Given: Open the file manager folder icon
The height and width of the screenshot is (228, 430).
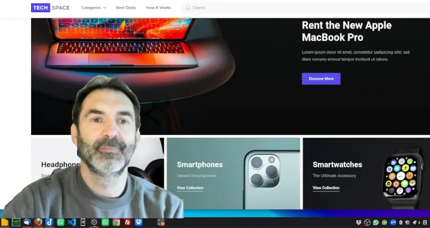Looking at the screenshot, I should pyautogui.click(x=5, y=222).
